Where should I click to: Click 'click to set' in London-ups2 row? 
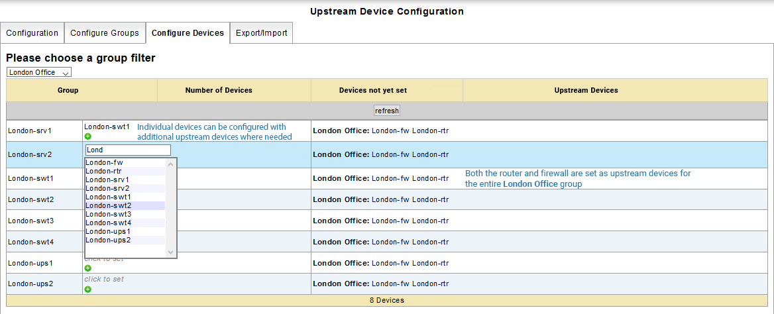[x=104, y=280]
